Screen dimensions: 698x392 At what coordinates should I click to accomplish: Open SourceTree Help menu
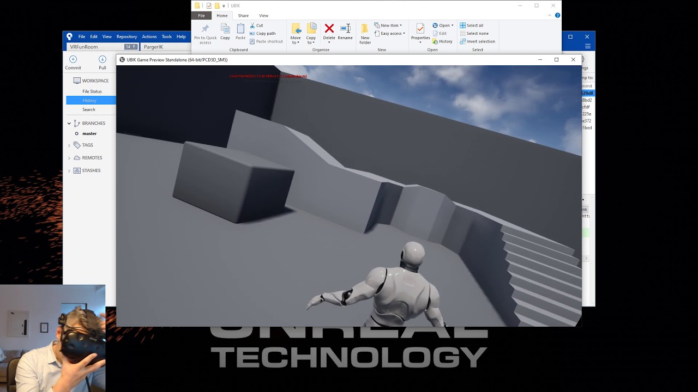point(181,36)
